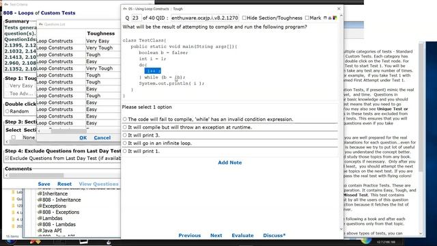This screenshot has width=437, height=246.
Task: Select option 'It will print 3.'
Action: click(124, 135)
